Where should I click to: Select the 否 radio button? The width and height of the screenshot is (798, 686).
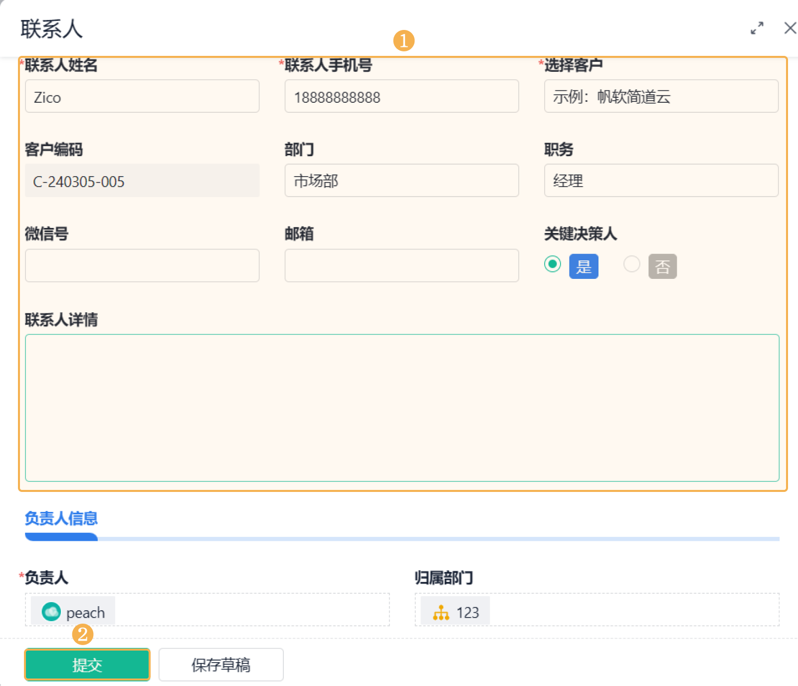coord(631,264)
